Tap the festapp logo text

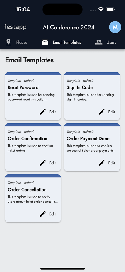pos(15,27)
